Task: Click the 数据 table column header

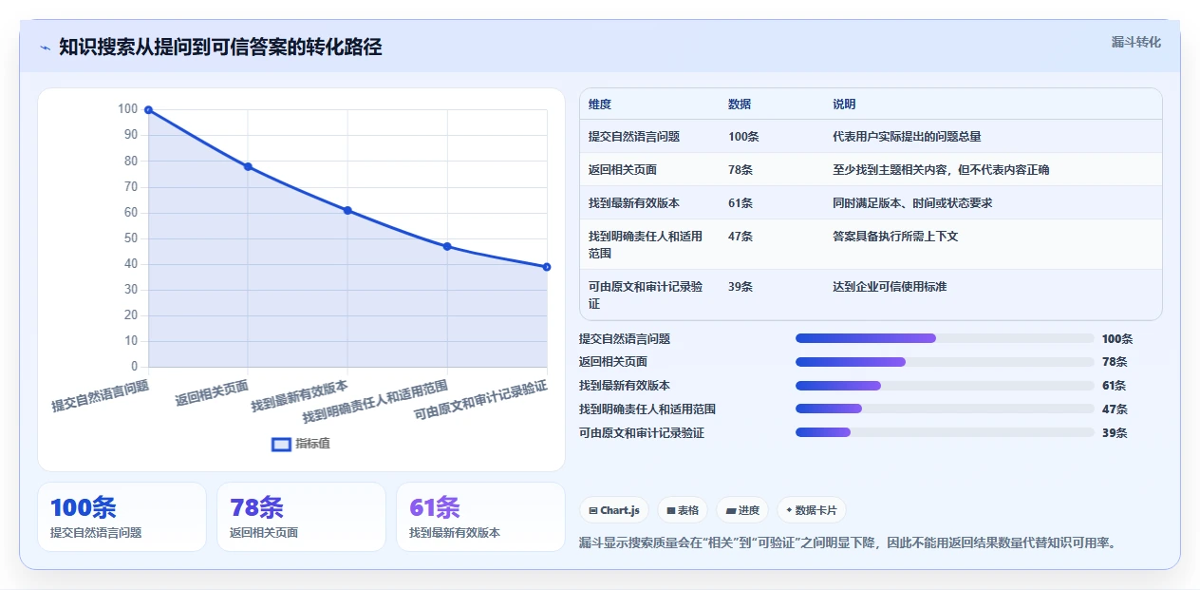Action: pyautogui.click(x=740, y=104)
